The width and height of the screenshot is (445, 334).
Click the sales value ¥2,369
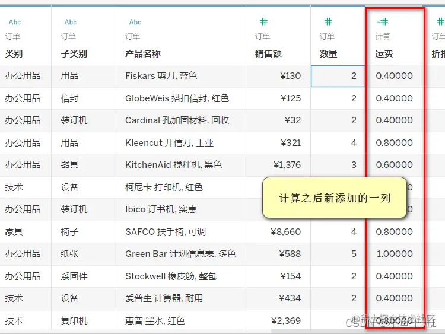point(286,321)
